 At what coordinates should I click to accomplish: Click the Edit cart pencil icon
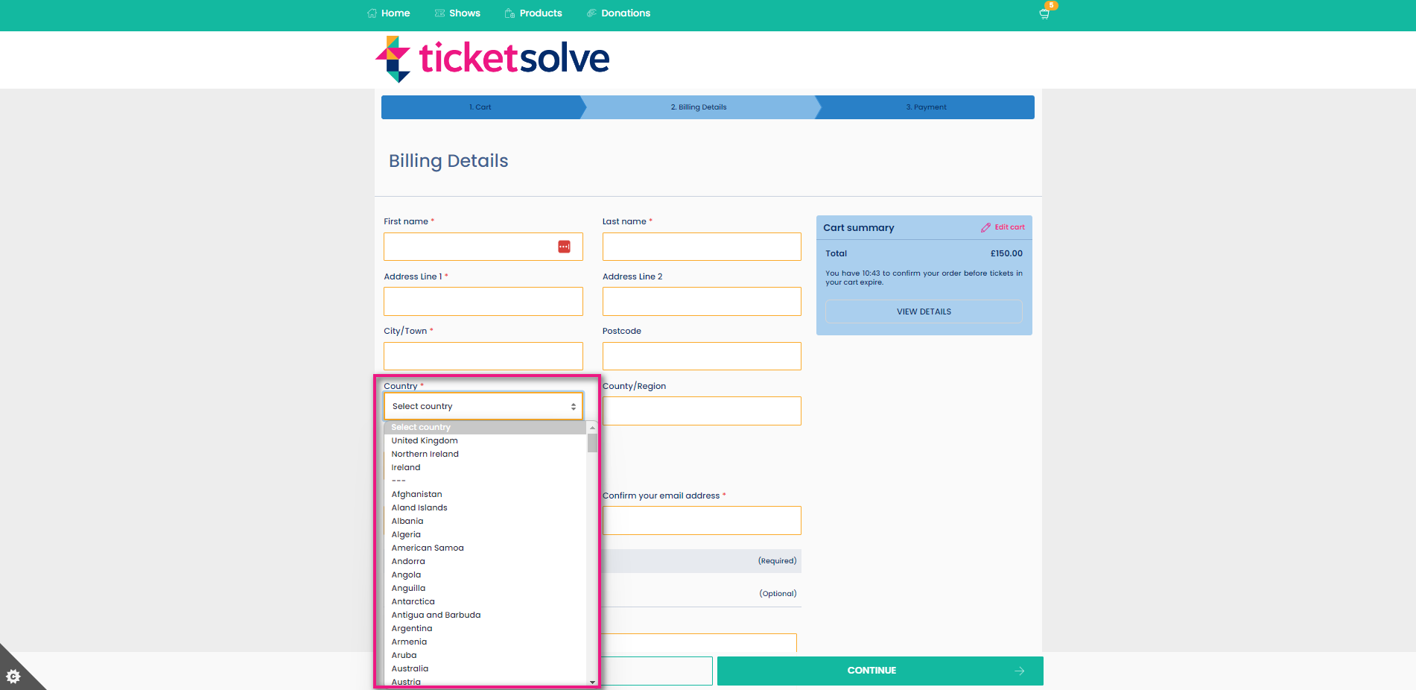[x=986, y=227]
